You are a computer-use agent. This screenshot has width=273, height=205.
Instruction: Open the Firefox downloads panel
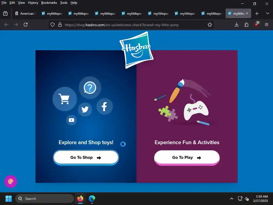tap(236, 25)
